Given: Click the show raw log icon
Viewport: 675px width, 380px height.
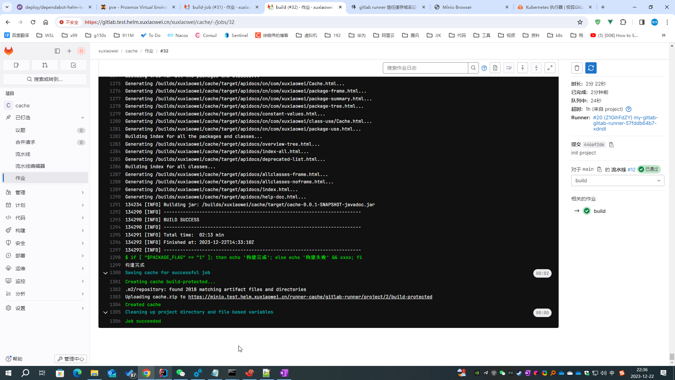Looking at the screenshot, I should click(x=495, y=68).
